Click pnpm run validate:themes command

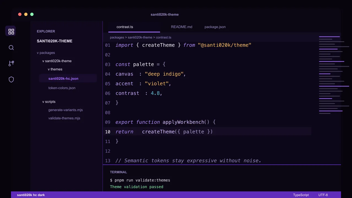point(142,180)
